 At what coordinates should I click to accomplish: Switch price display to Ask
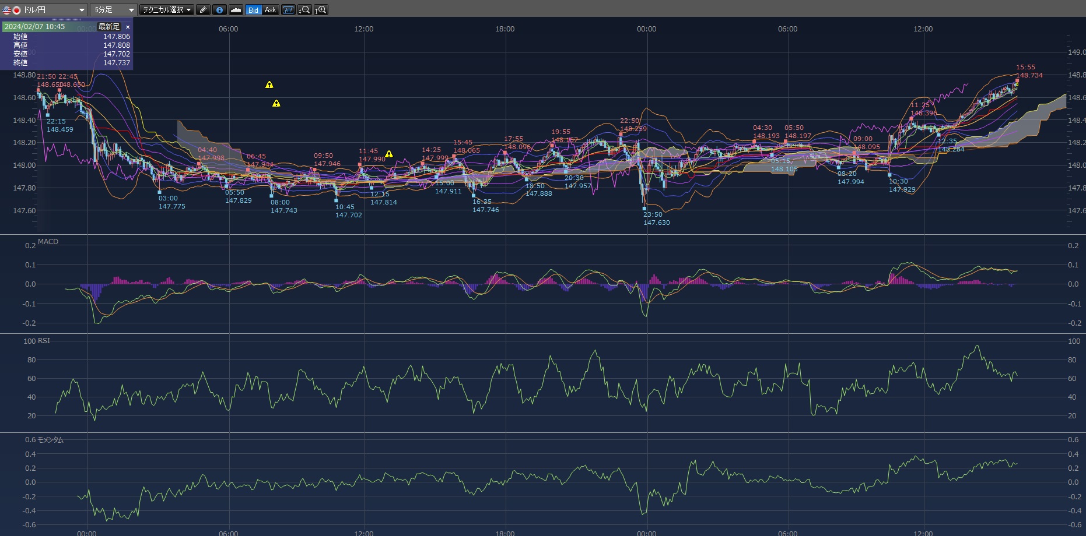coord(270,10)
